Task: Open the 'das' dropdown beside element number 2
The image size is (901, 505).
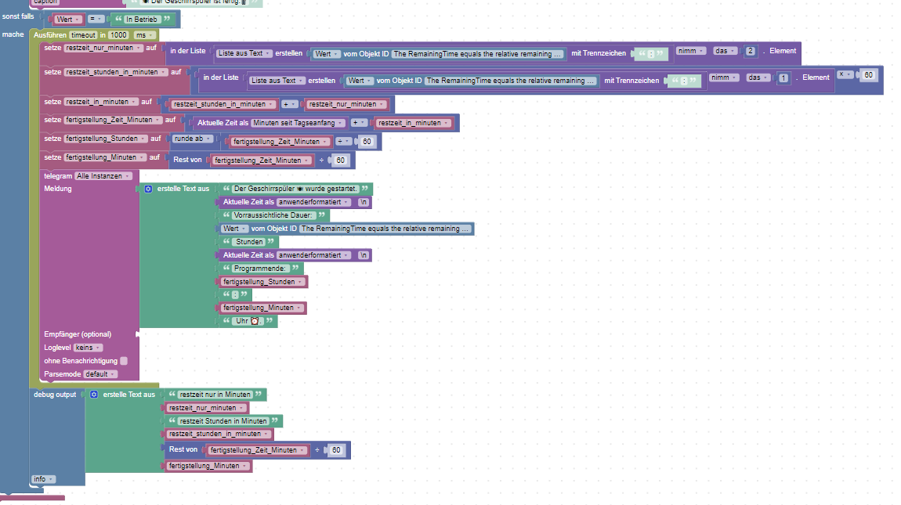Action: pos(726,51)
